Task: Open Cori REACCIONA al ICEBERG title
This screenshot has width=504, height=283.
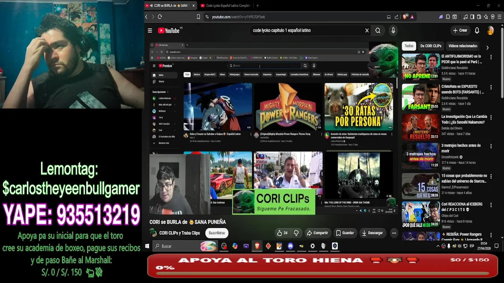Action: (x=462, y=207)
